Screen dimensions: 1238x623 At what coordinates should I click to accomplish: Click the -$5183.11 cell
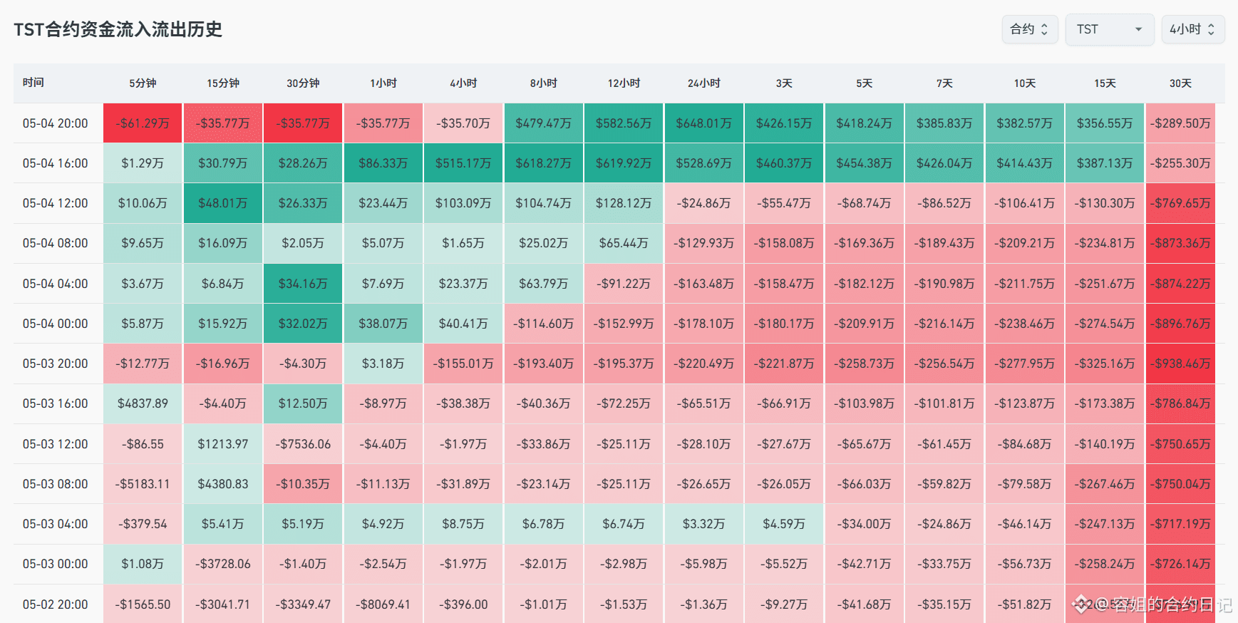click(x=143, y=484)
